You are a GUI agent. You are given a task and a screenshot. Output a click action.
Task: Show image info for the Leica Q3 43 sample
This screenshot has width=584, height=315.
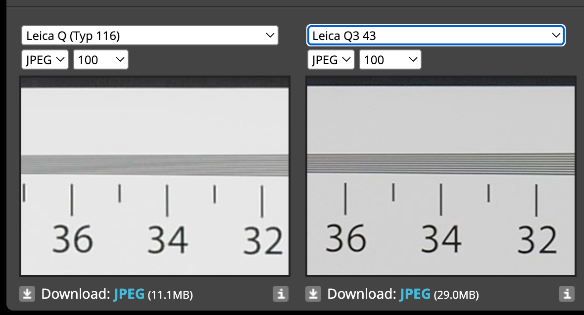tap(566, 294)
